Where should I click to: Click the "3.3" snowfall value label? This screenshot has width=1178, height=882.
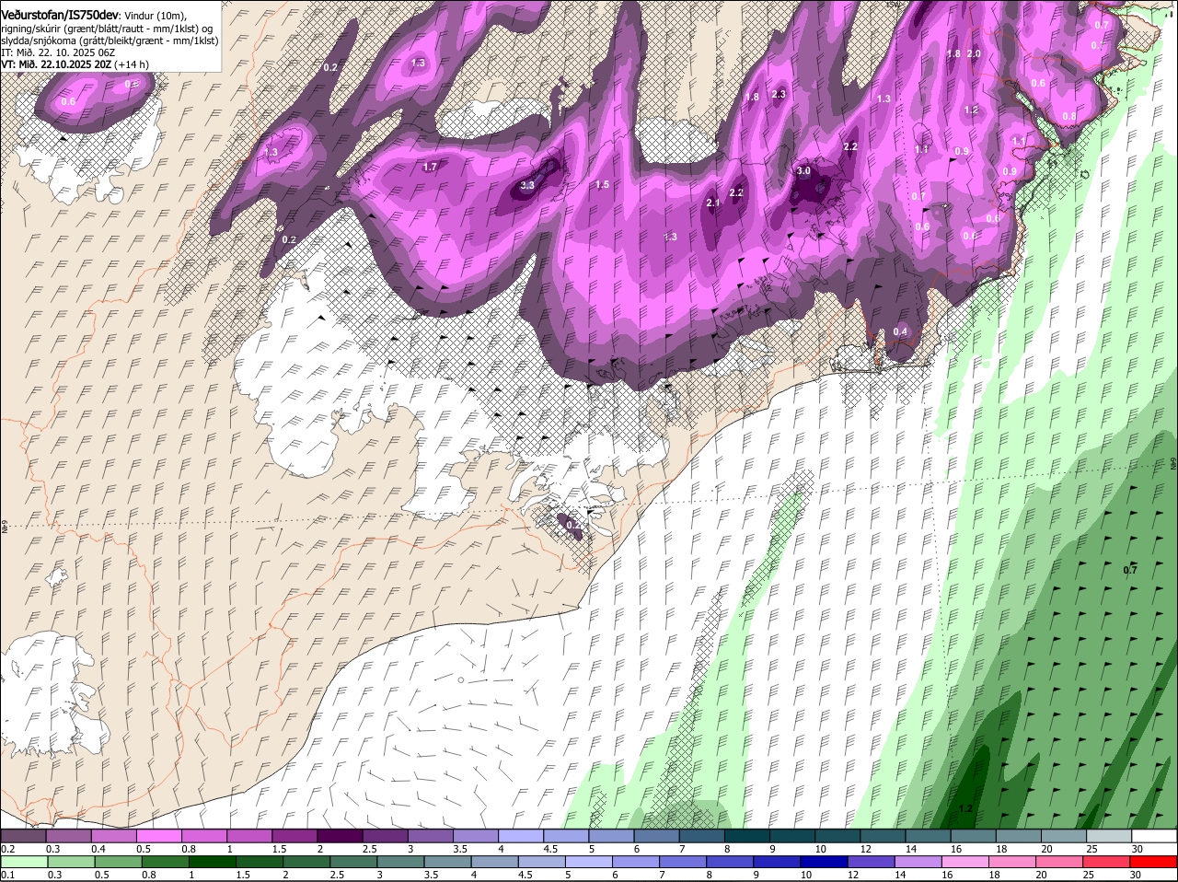coord(527,185)
